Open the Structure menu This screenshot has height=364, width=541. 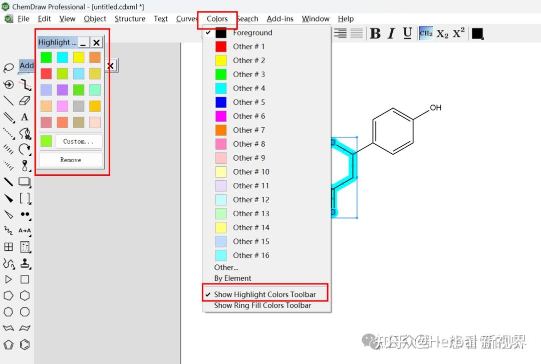[x=130, y=19]
